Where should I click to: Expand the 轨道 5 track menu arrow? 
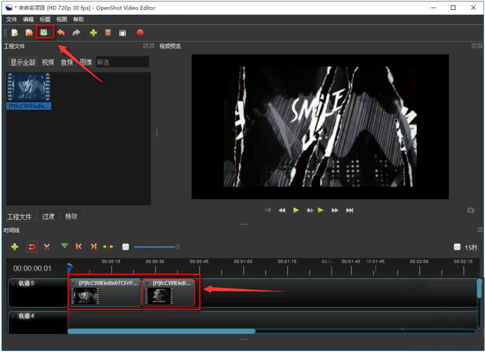click(13, 283)
